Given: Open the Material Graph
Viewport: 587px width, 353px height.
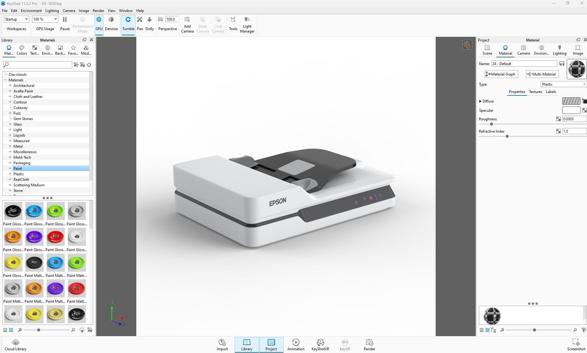Looking at the screenshot, I should [x=501, y=74].
